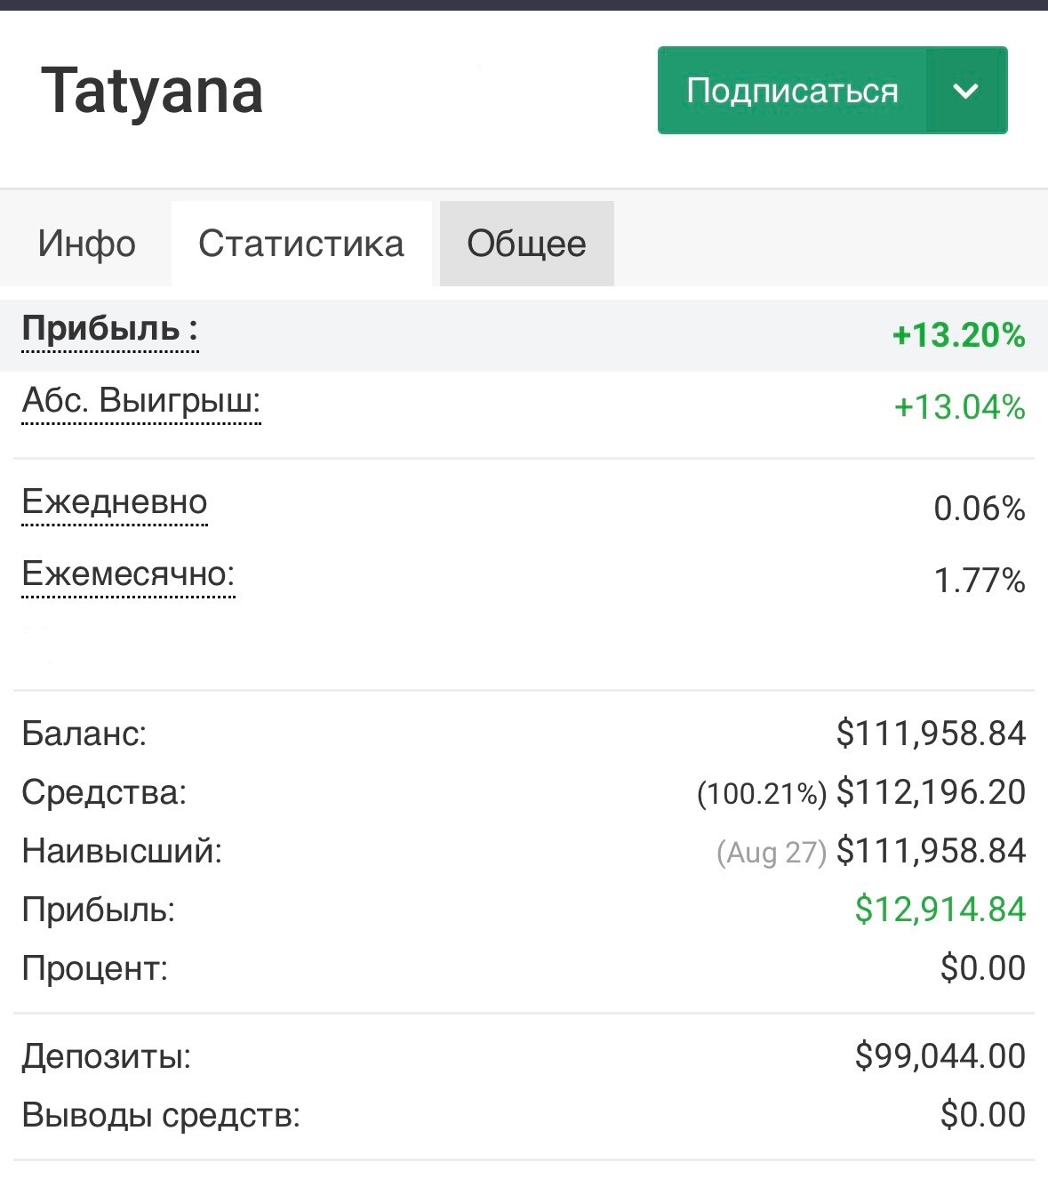Click the green profit amount $12,914.84
The height and width of the screenshot is (1187, 1048).
[940, 910]
